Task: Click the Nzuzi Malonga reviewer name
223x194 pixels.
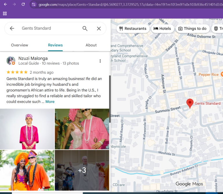Action: click(x=33, y=58)
